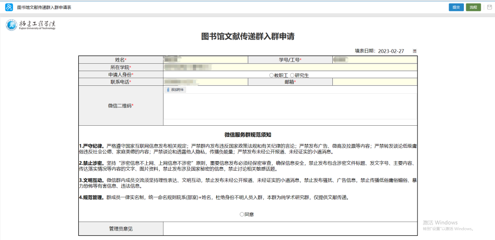
Task: Click the blue app logo icon at top-left
Action: (x=9, y=7)
